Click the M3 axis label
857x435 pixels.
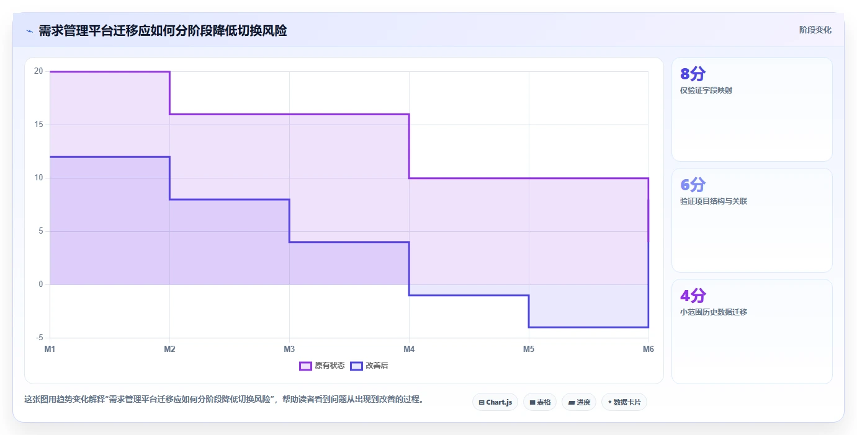pos(289,349)
